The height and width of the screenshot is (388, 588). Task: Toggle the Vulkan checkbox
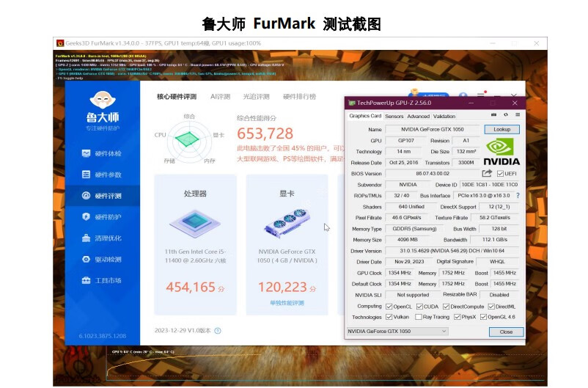point(389,317)
